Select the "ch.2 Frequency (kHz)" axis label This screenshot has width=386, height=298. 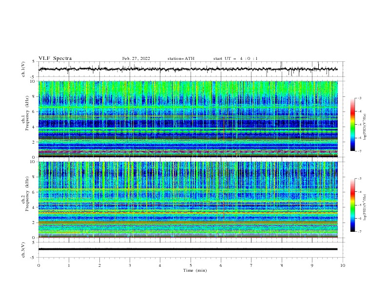tap(25, 194)
